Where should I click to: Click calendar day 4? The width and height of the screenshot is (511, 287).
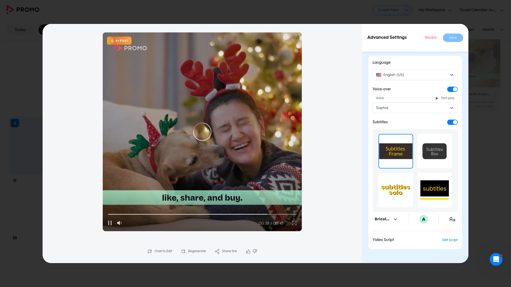15,123
